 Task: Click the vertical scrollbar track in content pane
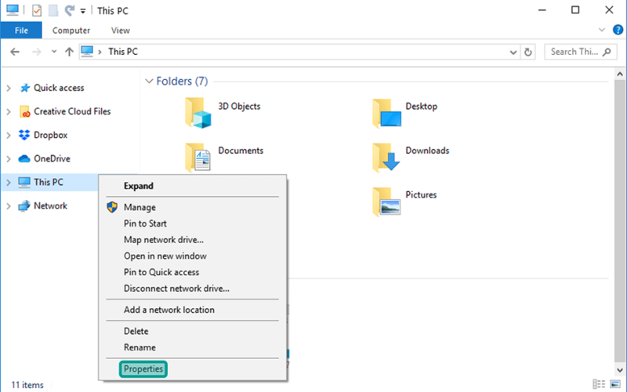(x=620, y=222)
